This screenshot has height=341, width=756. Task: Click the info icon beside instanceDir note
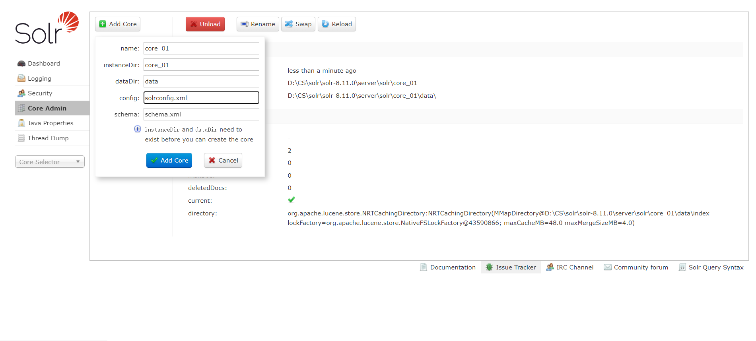(138, 129)
